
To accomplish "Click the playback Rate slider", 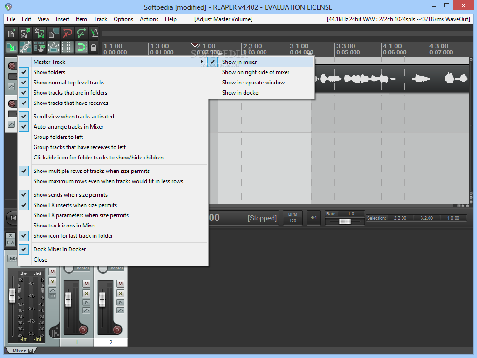I will 345,221.
